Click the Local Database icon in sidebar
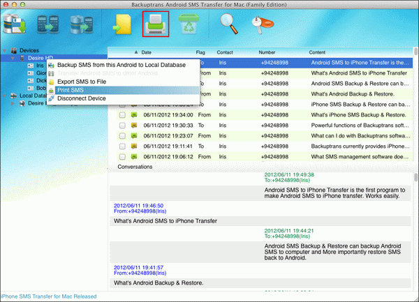 tap(14, 96)
